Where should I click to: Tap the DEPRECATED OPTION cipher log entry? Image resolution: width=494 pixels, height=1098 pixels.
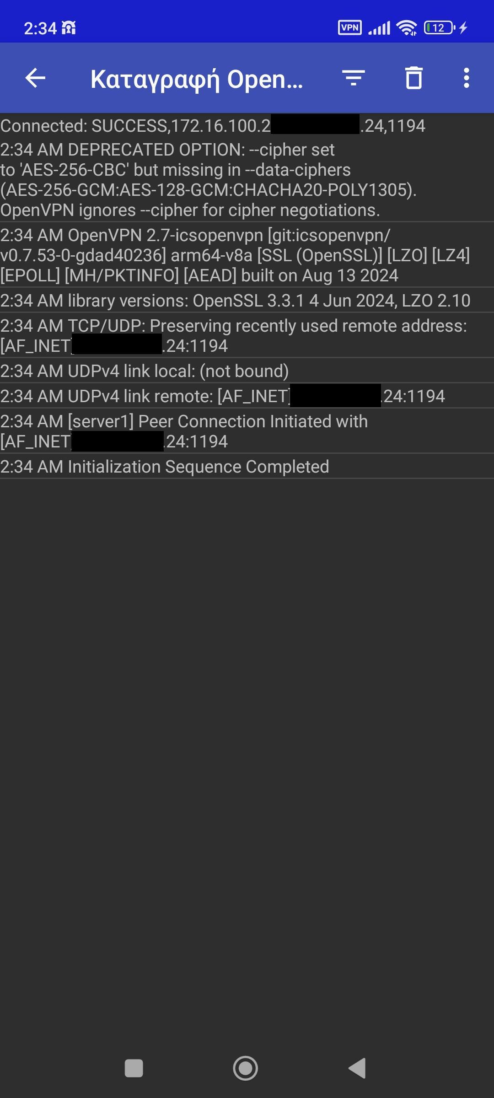coord(208,180)
